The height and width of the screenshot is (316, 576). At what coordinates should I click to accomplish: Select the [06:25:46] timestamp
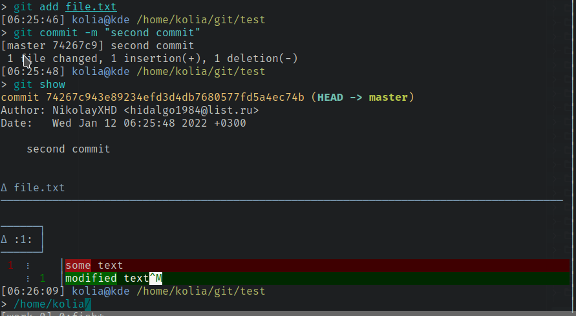[33, 19]
